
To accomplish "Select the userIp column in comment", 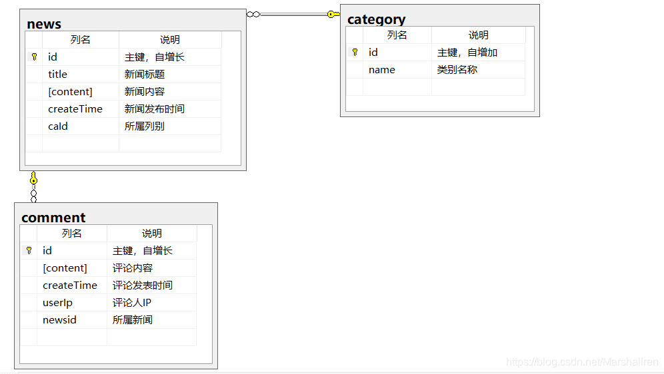I will 71,303.
